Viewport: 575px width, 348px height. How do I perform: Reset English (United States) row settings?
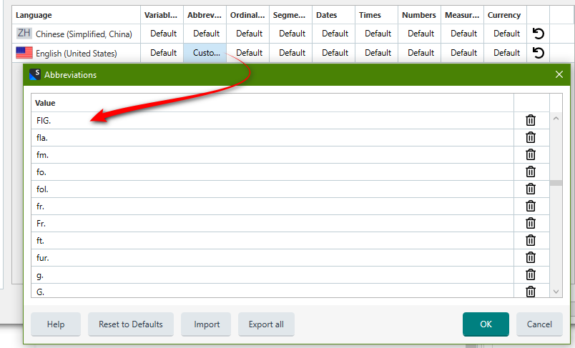click(538, 53)
